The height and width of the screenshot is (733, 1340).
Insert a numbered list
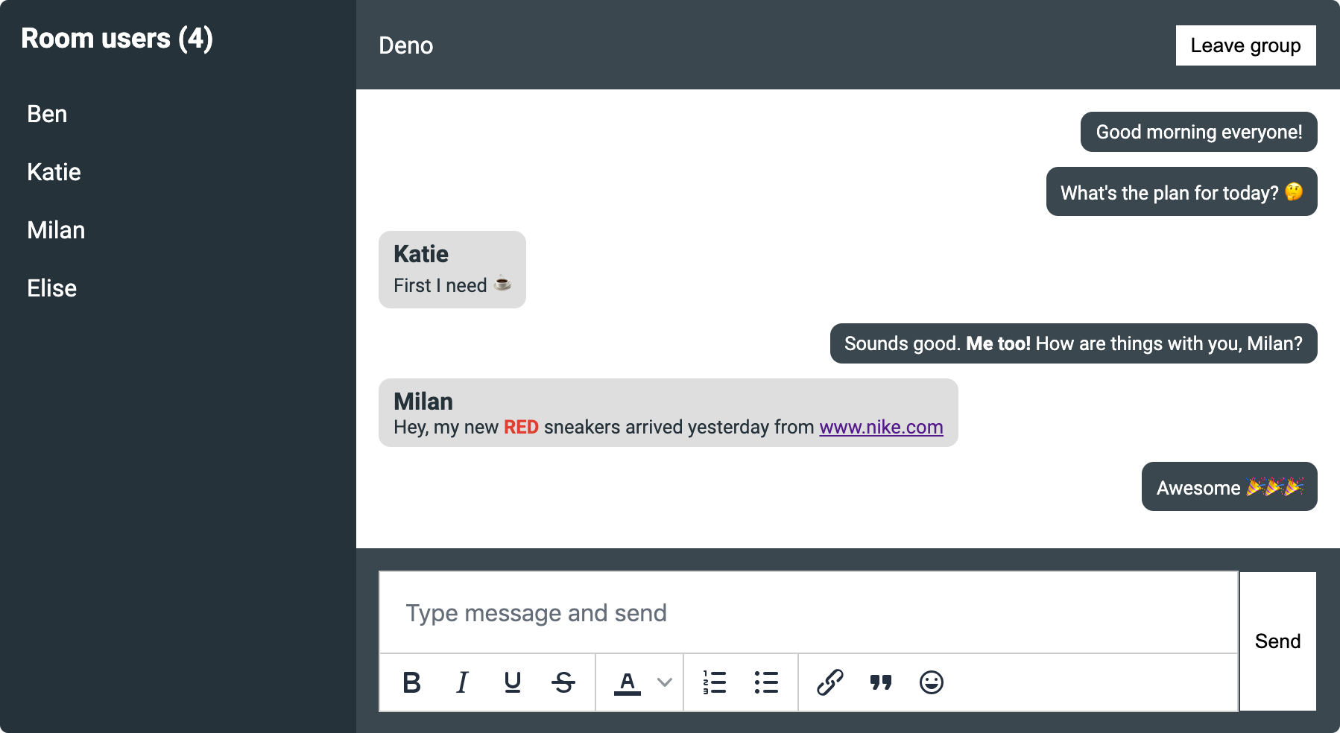point(714,682)
